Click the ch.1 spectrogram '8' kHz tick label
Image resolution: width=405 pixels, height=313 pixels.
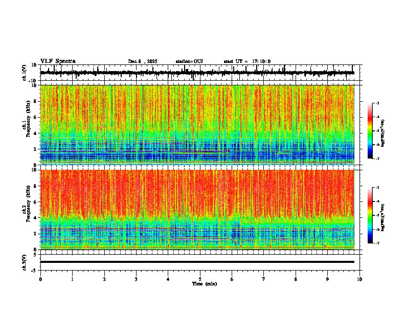click(36, 101)
